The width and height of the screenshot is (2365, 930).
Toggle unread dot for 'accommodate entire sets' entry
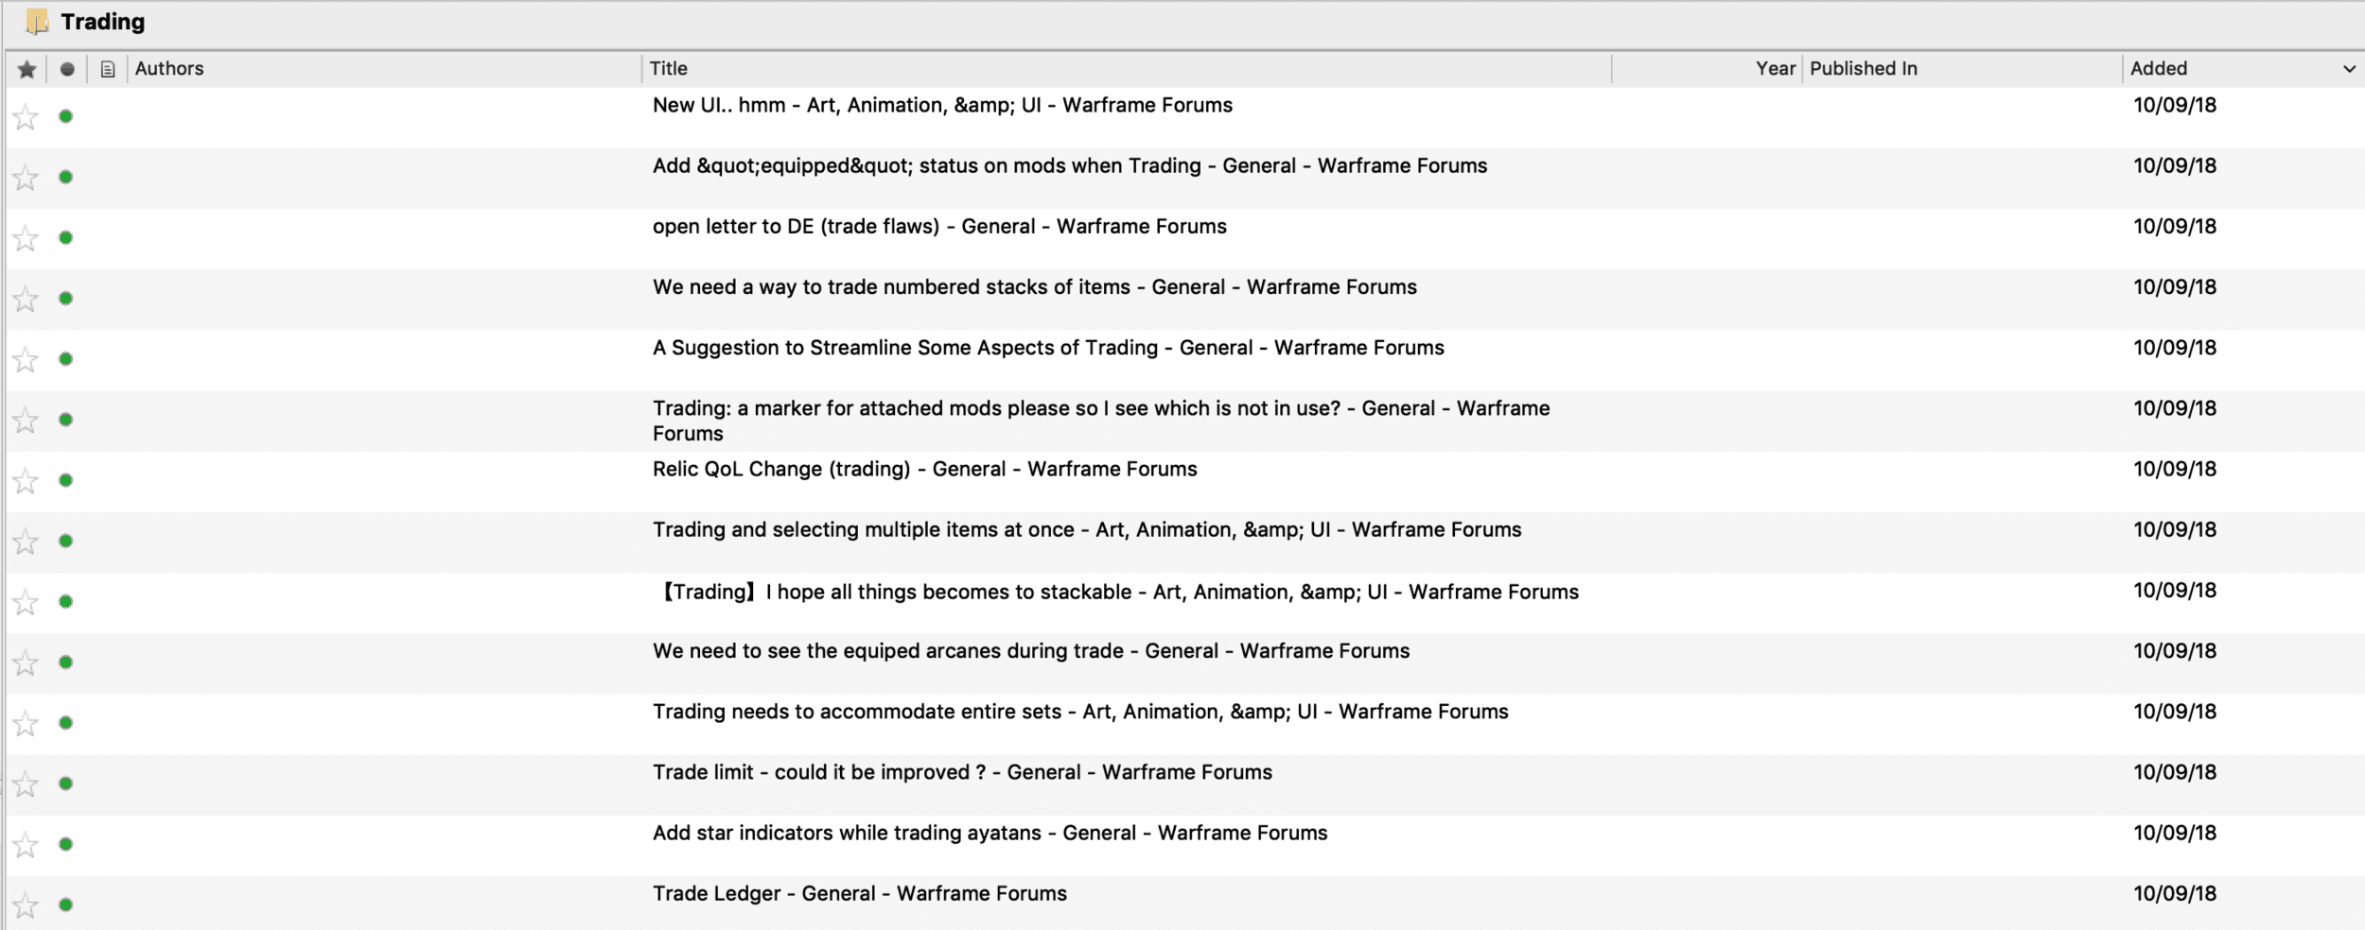[65, 723]
